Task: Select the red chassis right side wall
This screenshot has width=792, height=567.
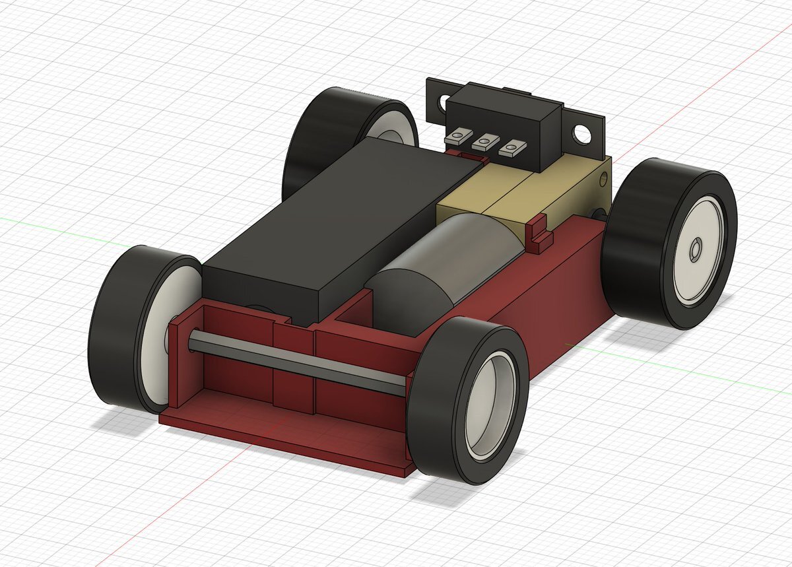Action: point(561,290)
